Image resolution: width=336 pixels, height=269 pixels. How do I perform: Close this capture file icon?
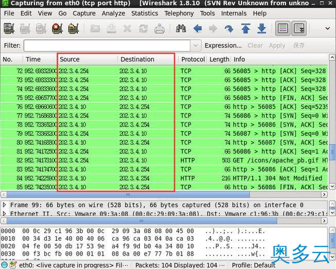coord(128,28)
